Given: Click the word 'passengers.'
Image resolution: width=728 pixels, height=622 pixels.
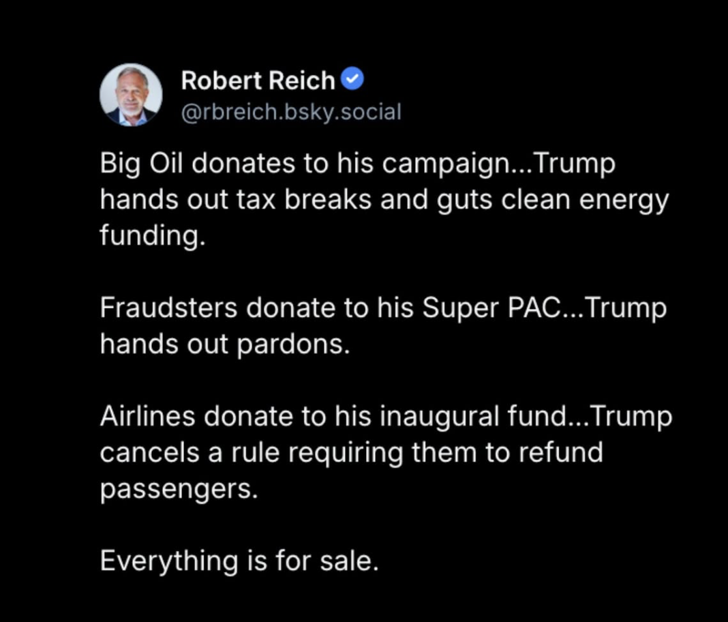Looking at the screenshot, I should (x=179, y=490).
